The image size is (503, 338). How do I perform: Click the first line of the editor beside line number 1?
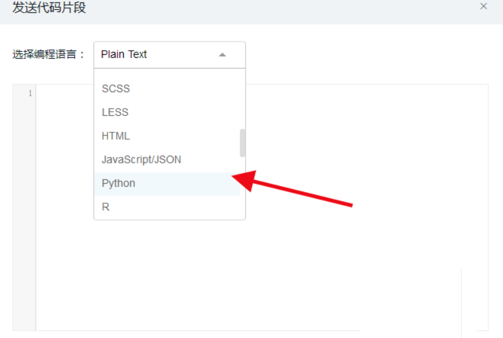[305, 93]
